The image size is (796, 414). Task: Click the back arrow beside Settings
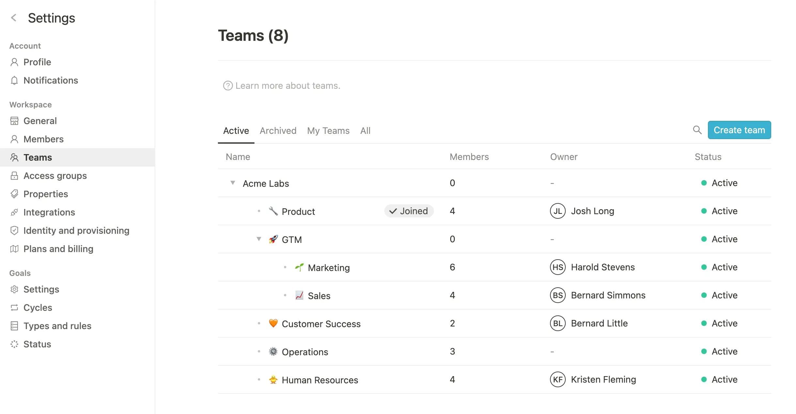[x=14, y=18]
